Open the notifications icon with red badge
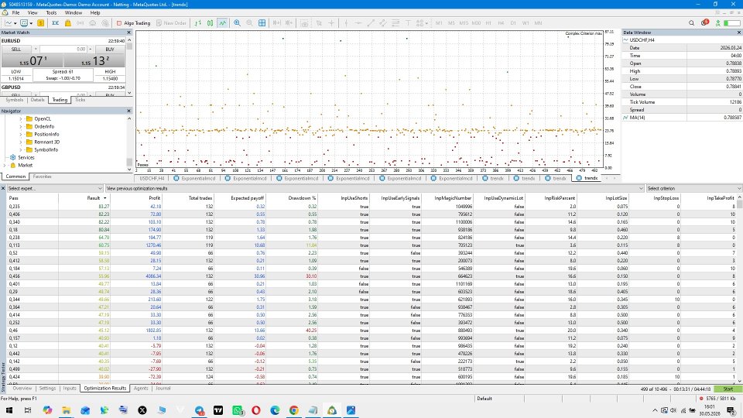The image size is (743, 418). [x=704, y=22]
